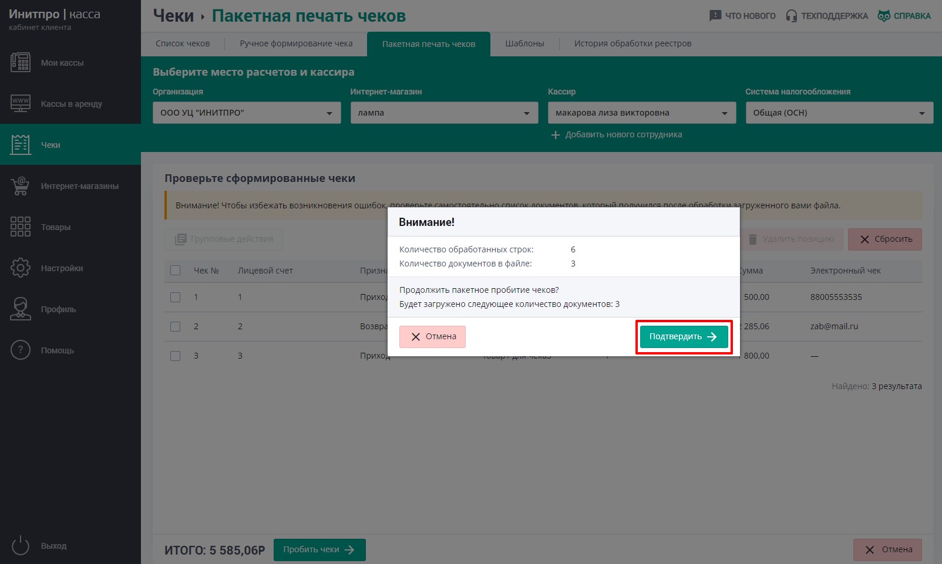Click Электронный чек column header

click(x=845, y=271)
